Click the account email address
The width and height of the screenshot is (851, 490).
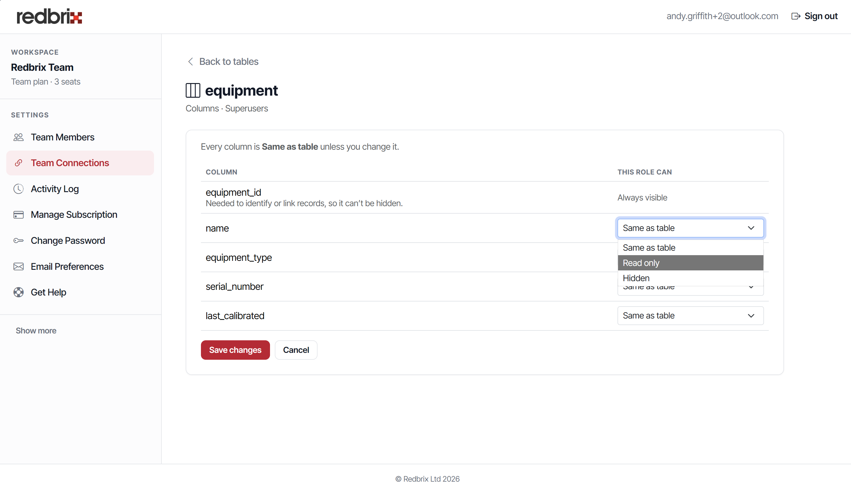tap(722, 16)
